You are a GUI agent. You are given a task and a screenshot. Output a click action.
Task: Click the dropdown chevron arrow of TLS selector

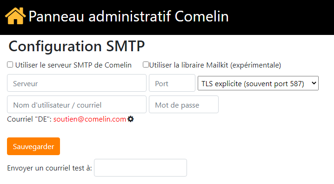coord(314,83)
